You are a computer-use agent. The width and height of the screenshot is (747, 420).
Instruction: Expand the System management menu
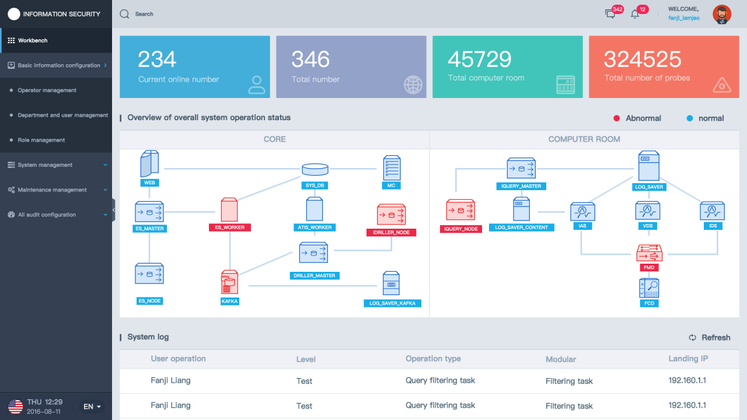tap(56, 165)
